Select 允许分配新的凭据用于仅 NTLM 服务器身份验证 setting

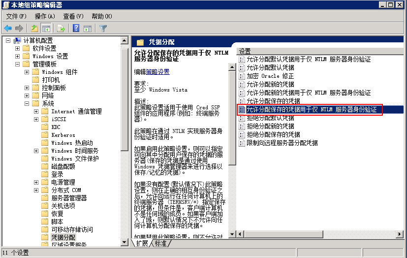(309, 93)
